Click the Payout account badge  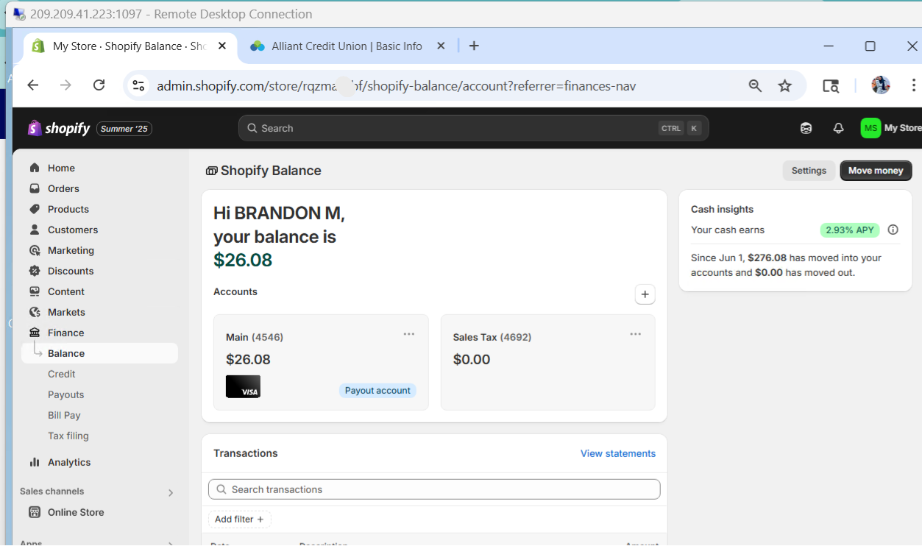(x=377, y=390)
